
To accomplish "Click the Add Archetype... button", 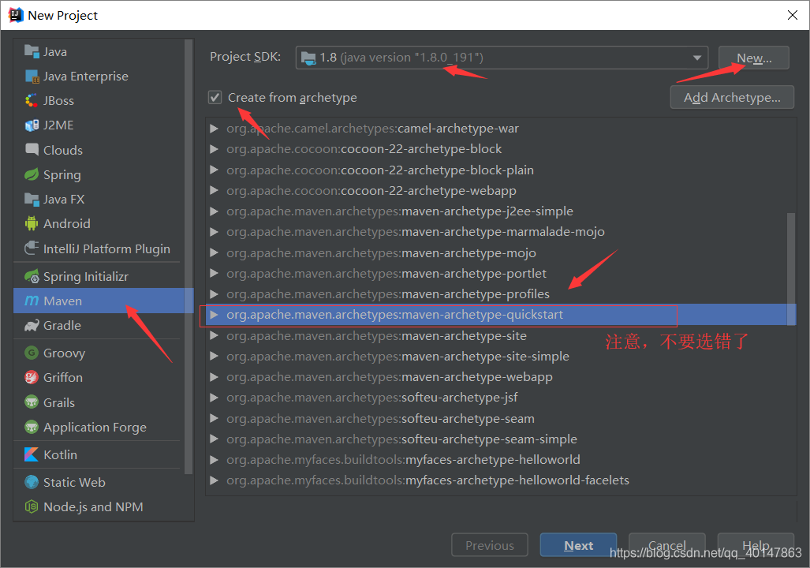I will (x=732, y=97).
